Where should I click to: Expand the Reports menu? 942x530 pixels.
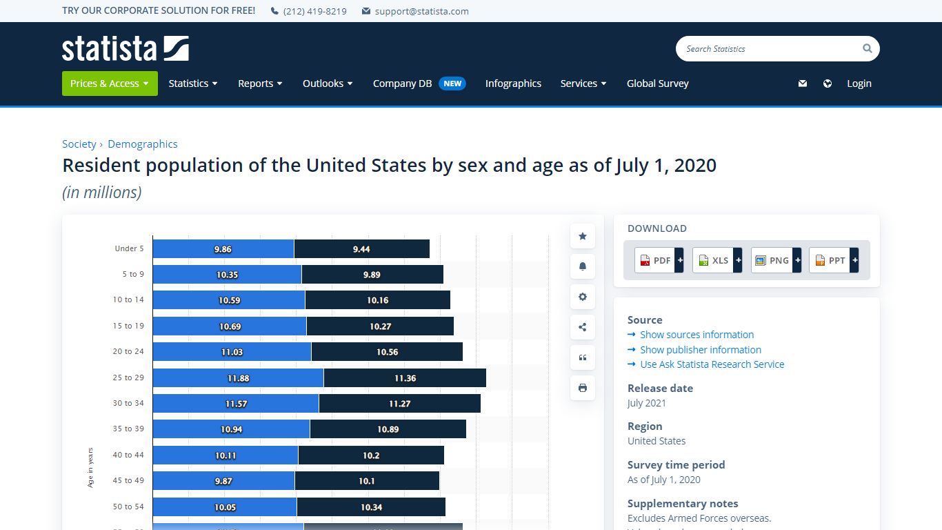click(260, 84)
